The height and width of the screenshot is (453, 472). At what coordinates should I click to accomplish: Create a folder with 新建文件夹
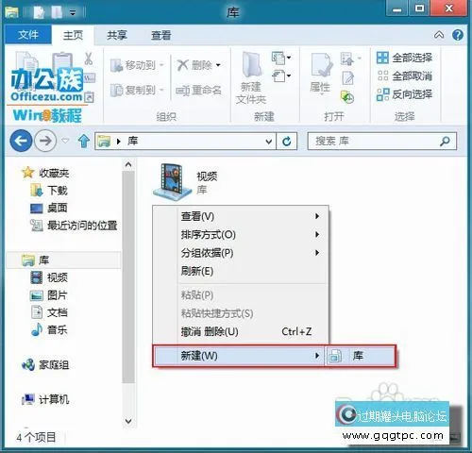point(251,78)
